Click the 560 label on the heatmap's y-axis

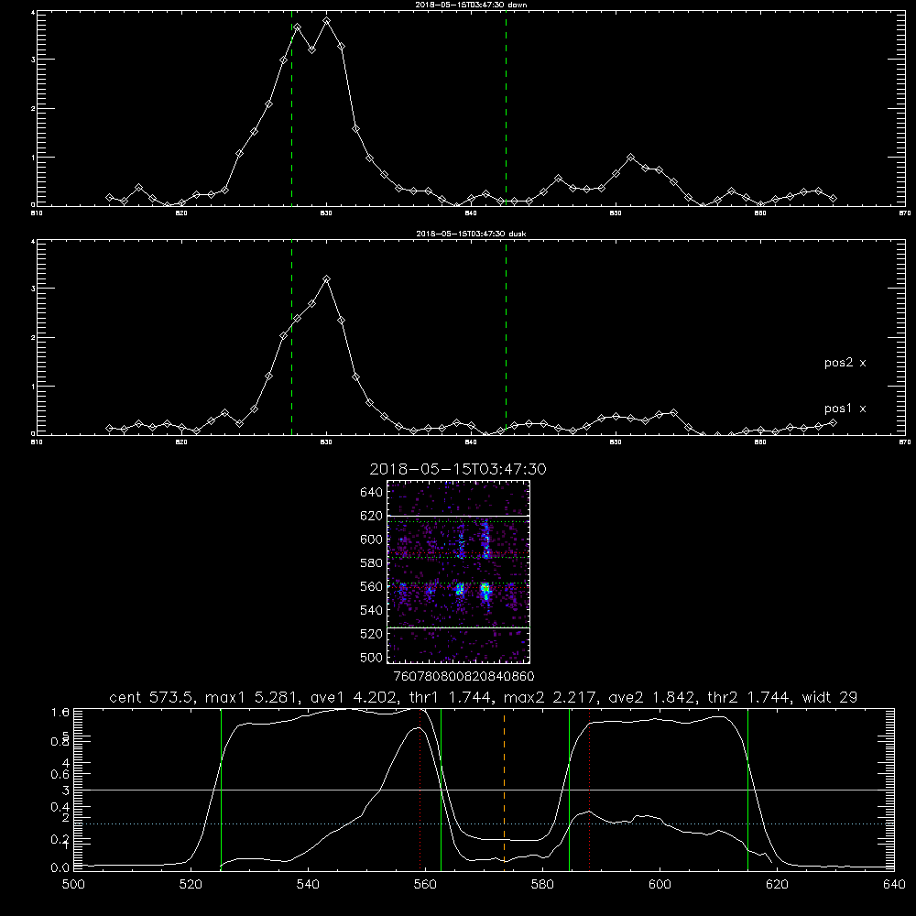pos(372,587)
